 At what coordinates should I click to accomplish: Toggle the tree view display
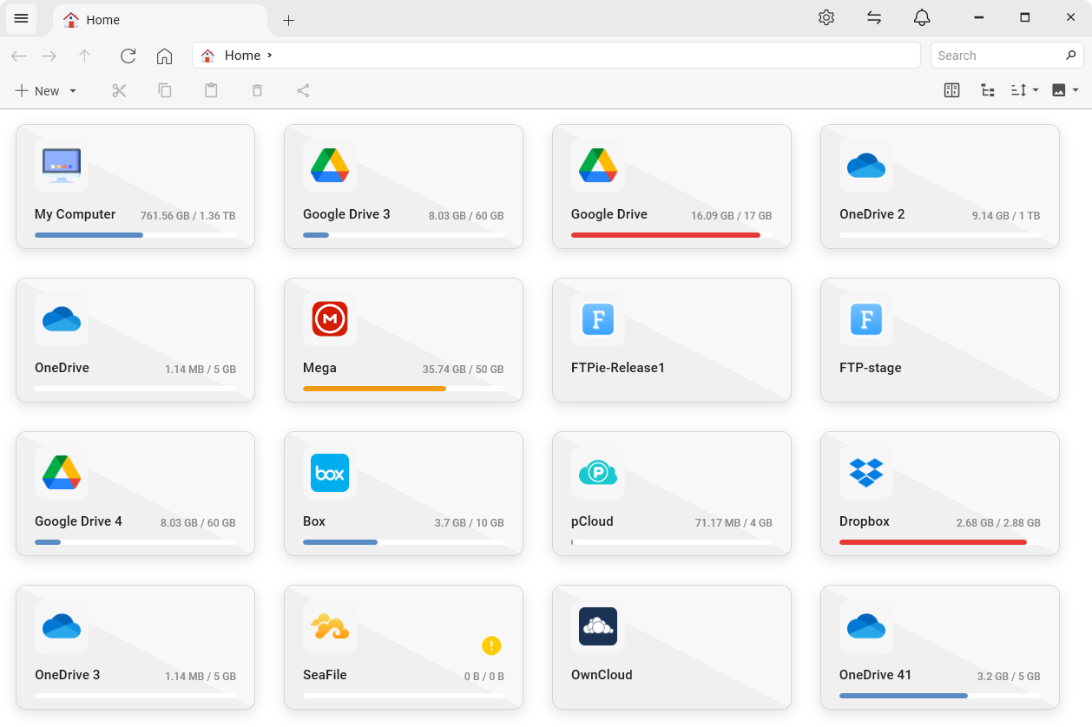[987, 90]
